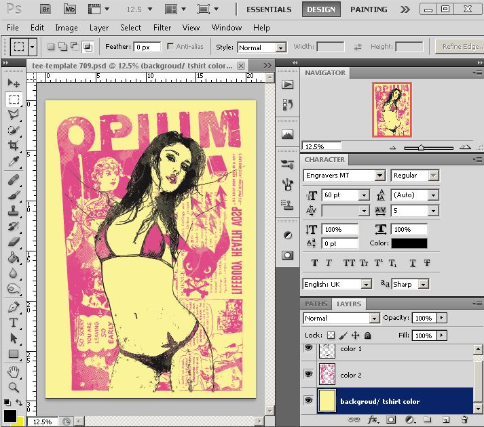Select the Crop tool

point(13,146)
